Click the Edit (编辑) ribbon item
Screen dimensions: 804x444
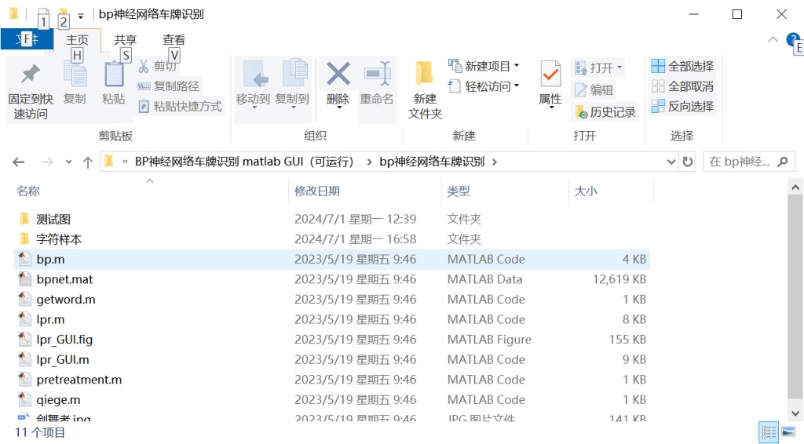pos(594,89)
